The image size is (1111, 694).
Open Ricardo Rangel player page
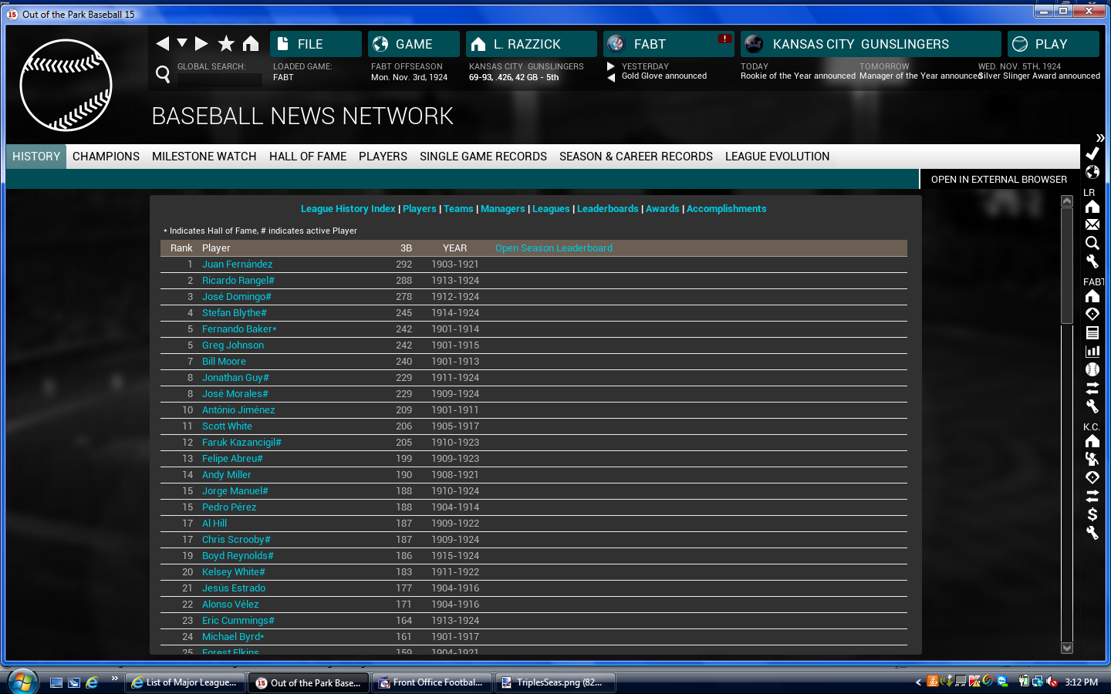(238, 281)
